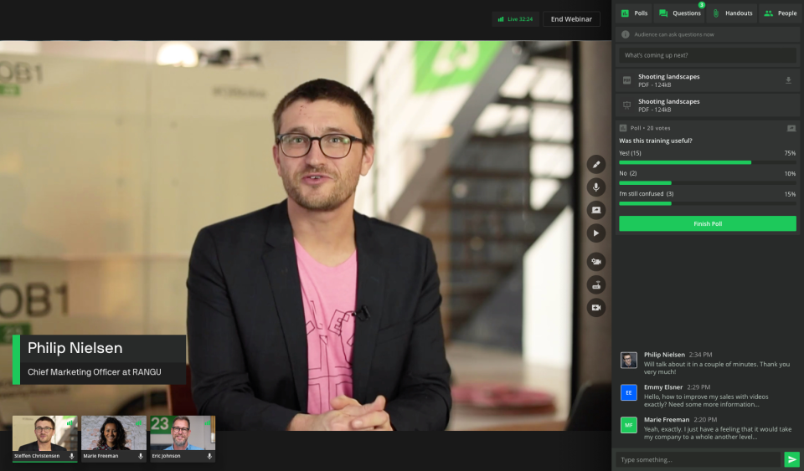Switch to the Questions tab
This screenshot has height=471, width=804.
point(679,13)
